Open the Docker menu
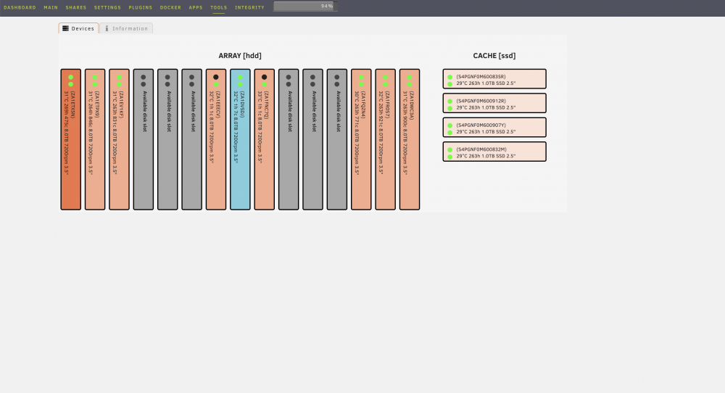 tap(170, 7)
